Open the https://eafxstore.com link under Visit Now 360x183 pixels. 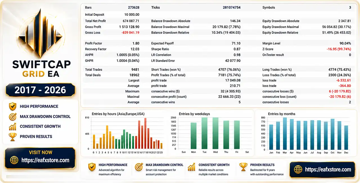coord(45,160)
